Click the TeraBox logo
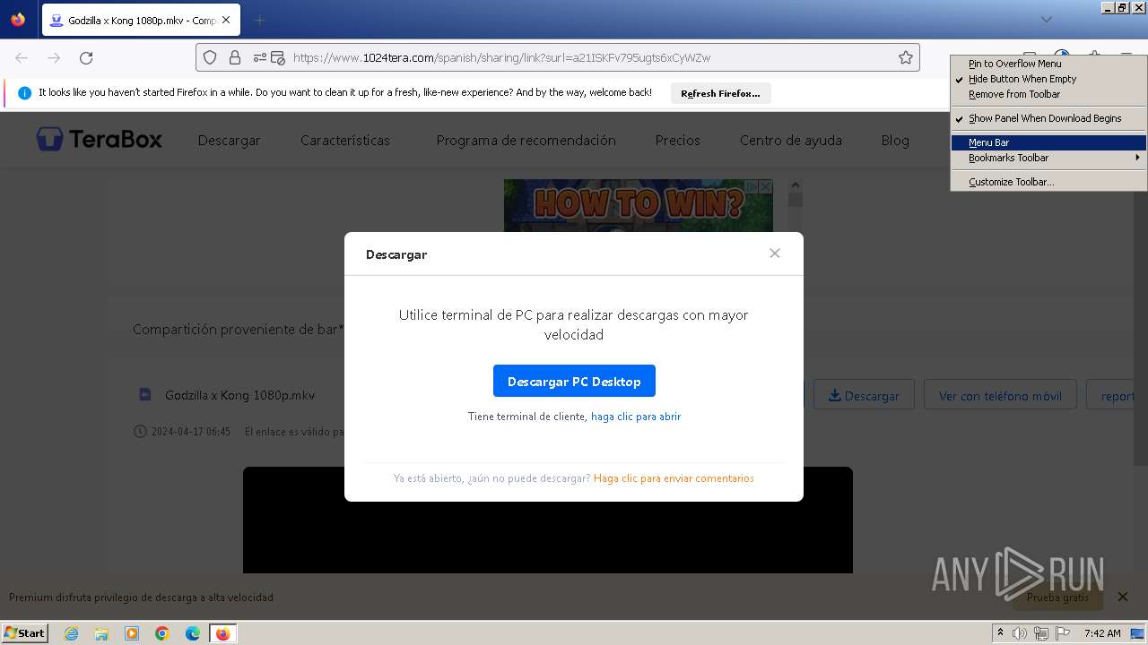1148x645 pixels. pyautogui.click(x=100, y=139)
